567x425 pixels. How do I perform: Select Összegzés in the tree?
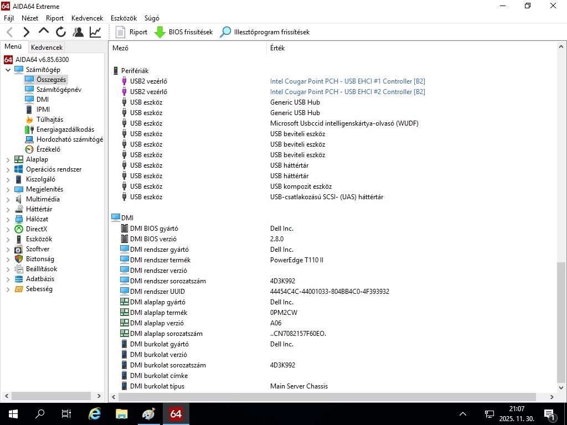51,80
